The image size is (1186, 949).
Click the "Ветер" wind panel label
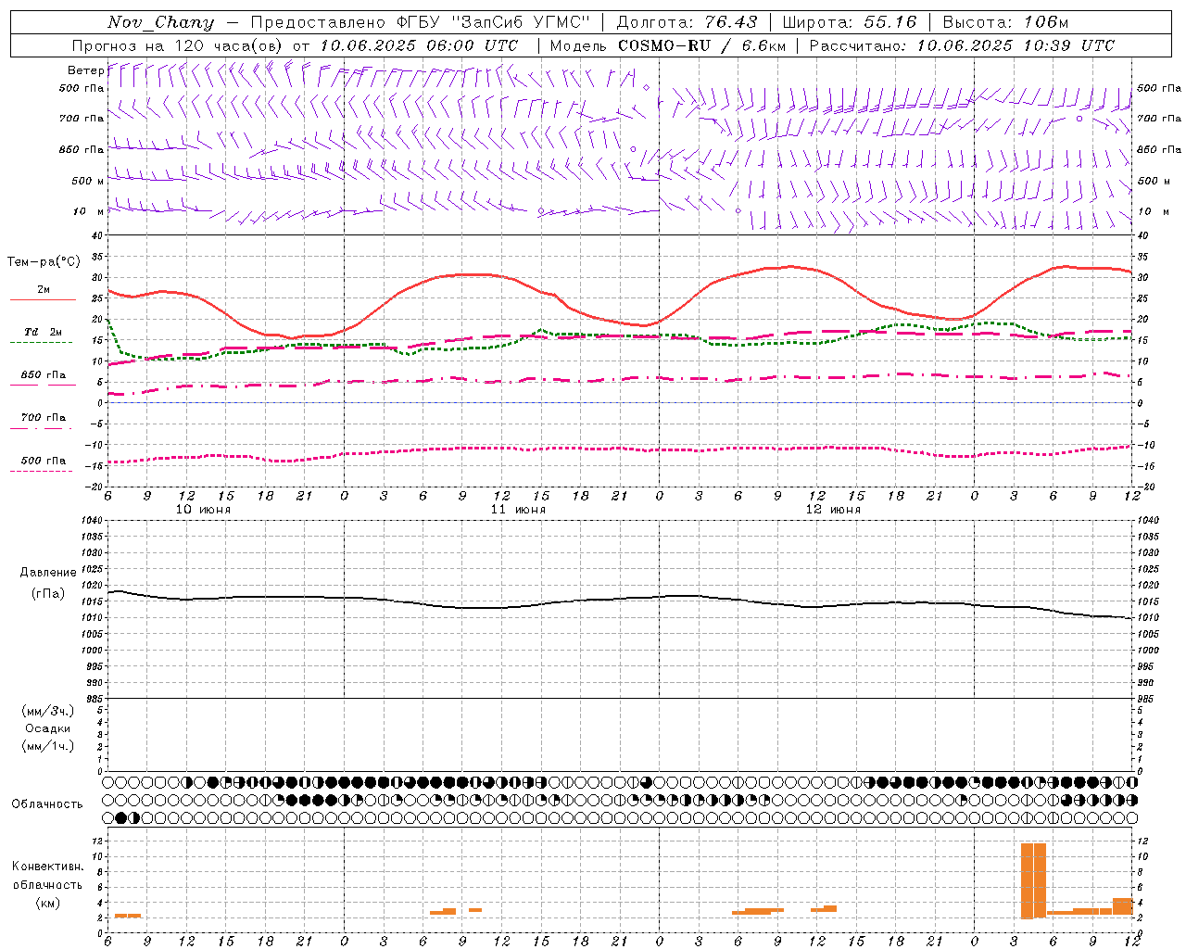85,70
